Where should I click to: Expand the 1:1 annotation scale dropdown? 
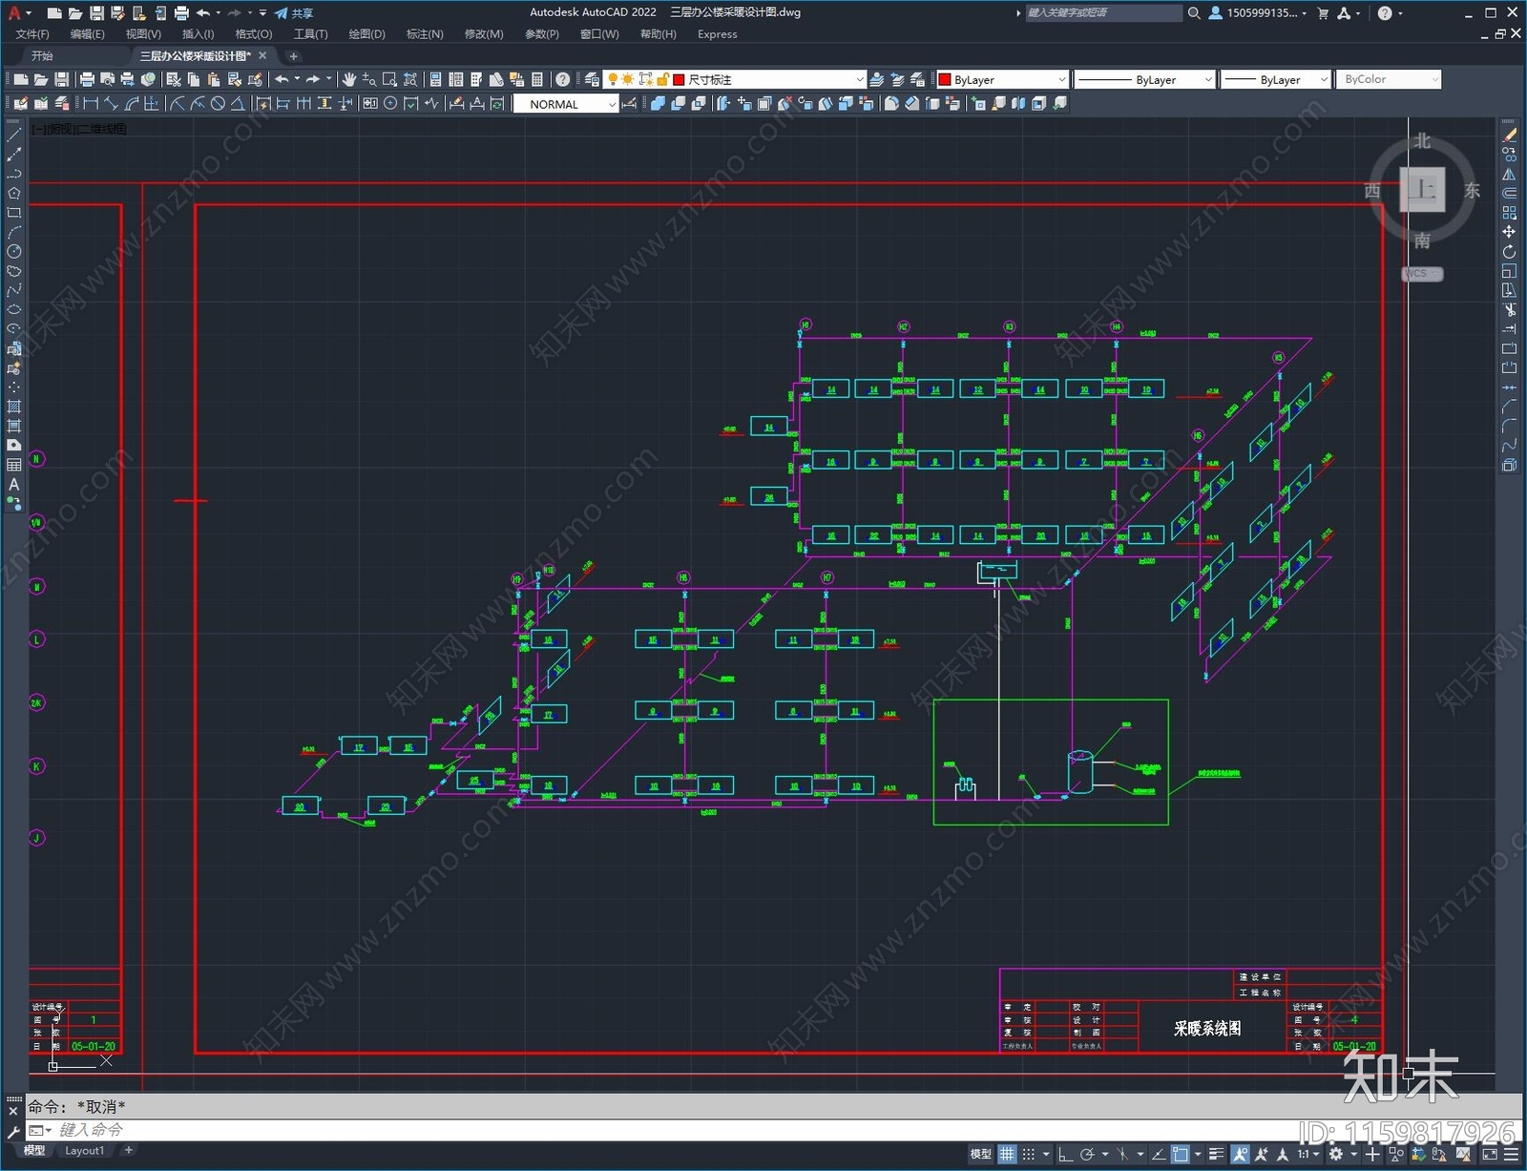click(1308, 1154)
